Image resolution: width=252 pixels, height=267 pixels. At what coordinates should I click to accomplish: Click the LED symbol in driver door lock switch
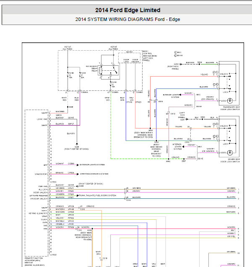[230, 153]
